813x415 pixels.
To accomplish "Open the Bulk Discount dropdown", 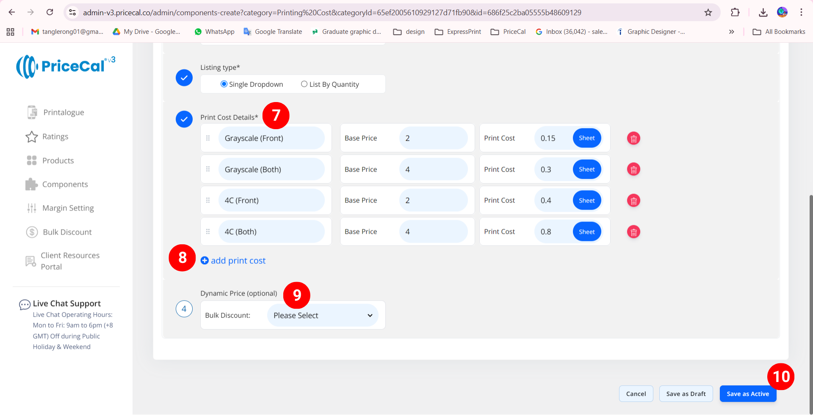I will click(x=323, y=315).
